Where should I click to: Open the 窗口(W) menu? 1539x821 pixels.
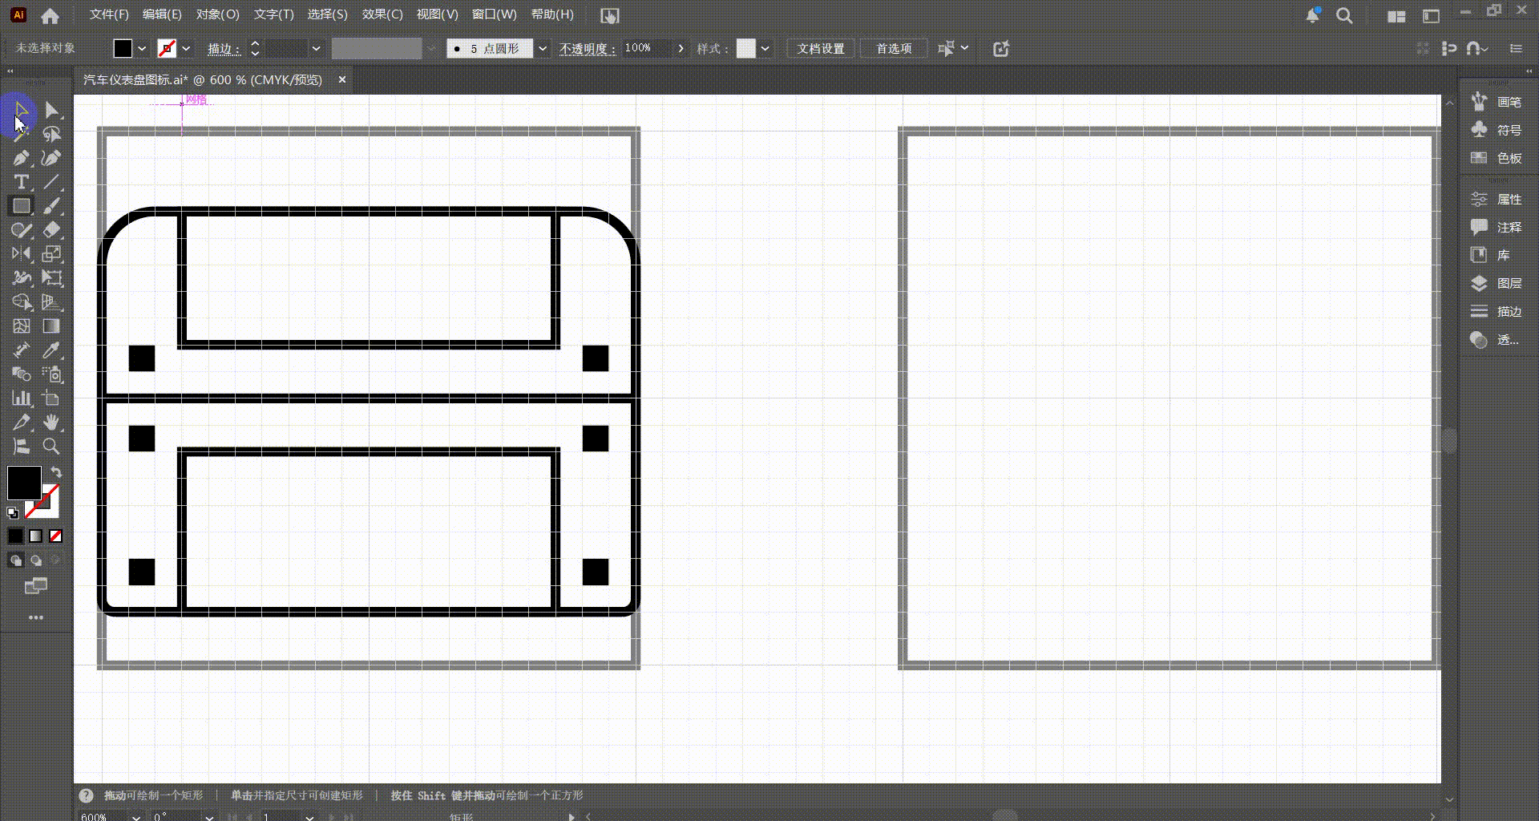point(495,14)
